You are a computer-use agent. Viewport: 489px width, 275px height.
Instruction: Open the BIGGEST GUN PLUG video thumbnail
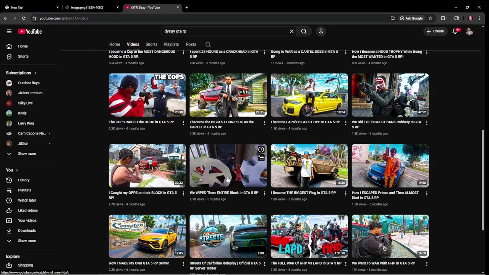pyautogui.click(x=228, y=95)
